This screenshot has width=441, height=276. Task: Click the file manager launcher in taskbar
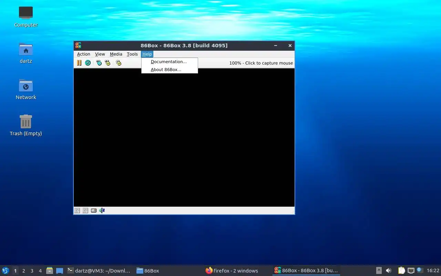tap(50, 271)
